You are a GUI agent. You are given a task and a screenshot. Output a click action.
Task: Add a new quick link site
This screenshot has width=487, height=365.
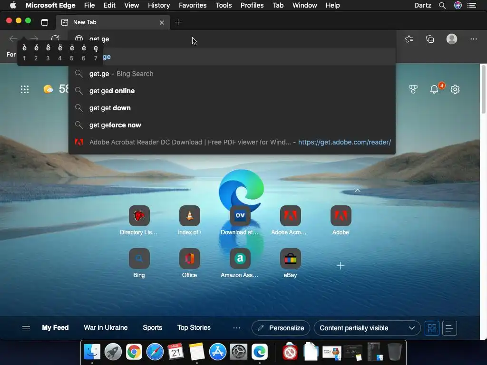341,266
